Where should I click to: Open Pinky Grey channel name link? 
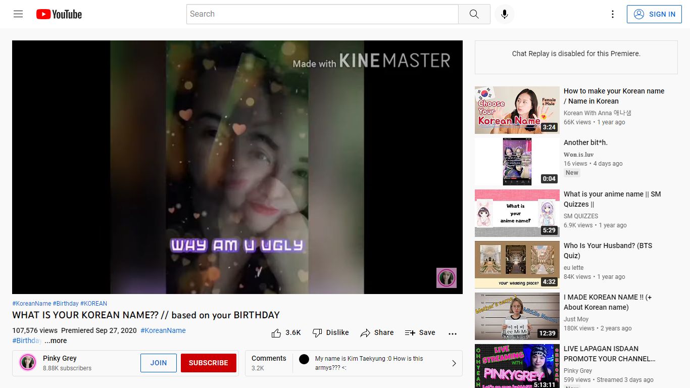(60, 358)
